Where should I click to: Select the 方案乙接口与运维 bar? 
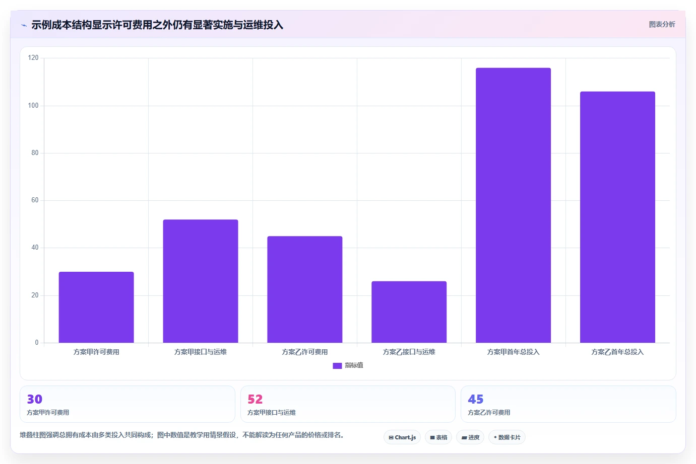pos(409,312)
